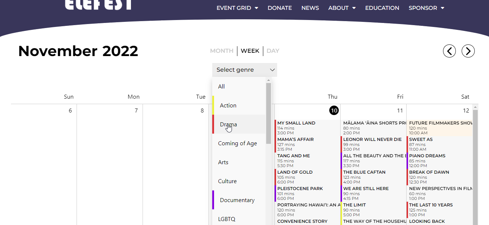Viewport: 489px width, 225px height.
Task: Expand the Event Grid menu
Action: [x=237, y=8]
